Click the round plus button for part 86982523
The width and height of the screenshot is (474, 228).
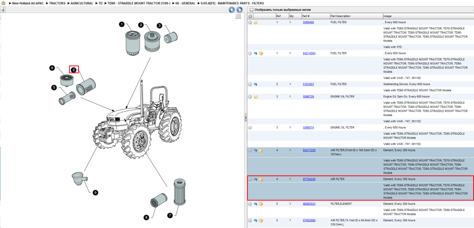(x=250, y=204)
